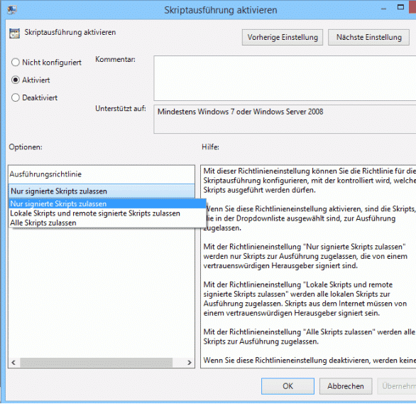Cancel with the Abbrechen button
The width and height of the screenshot is (416, 404).
(x=346, y=386)
